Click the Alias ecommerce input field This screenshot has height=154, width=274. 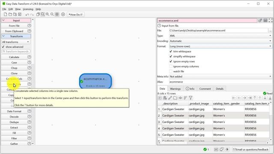[x=221, y=82]
